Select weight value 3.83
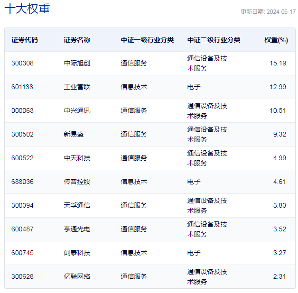 point(279,205)
